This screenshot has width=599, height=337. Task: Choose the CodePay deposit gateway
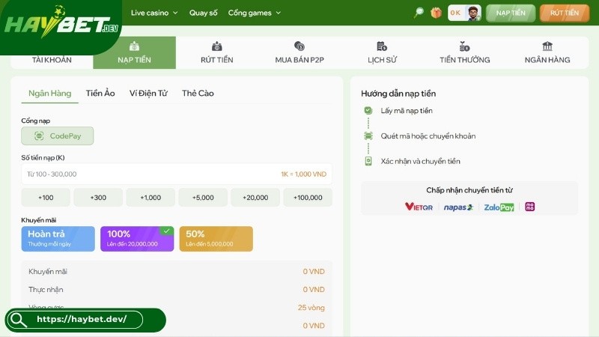58,136
